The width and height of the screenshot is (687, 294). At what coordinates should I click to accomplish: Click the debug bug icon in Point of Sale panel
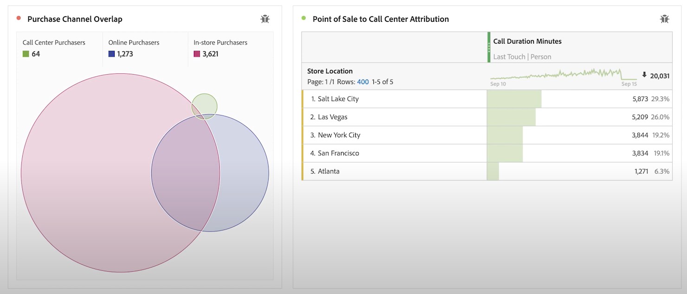(664, 19)
